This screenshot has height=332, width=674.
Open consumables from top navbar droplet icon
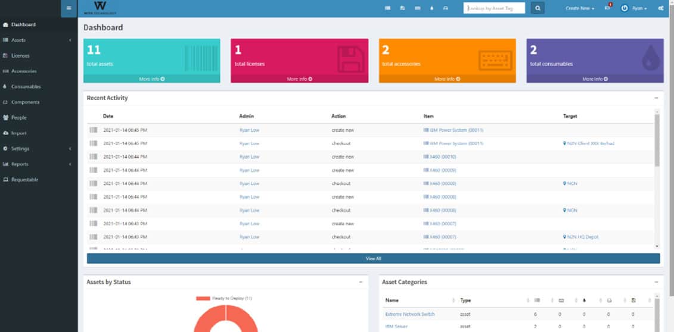point(431,8)
